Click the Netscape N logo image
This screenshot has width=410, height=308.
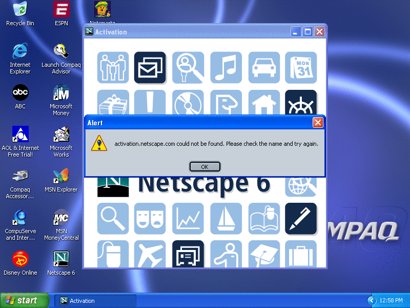point(113,187)
